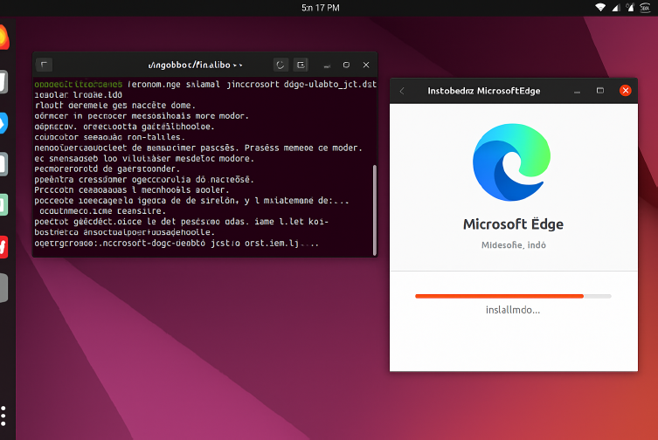This screenshot has height=440, width=658.
Task: Maximize the terminal window
Action: 346,65
